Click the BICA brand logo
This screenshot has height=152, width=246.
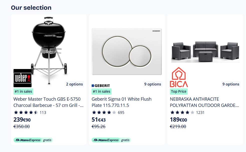pos(179,77)
